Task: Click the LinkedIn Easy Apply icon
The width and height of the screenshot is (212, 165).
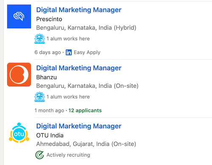Action: pyautogui.click(x=69, y=52)
